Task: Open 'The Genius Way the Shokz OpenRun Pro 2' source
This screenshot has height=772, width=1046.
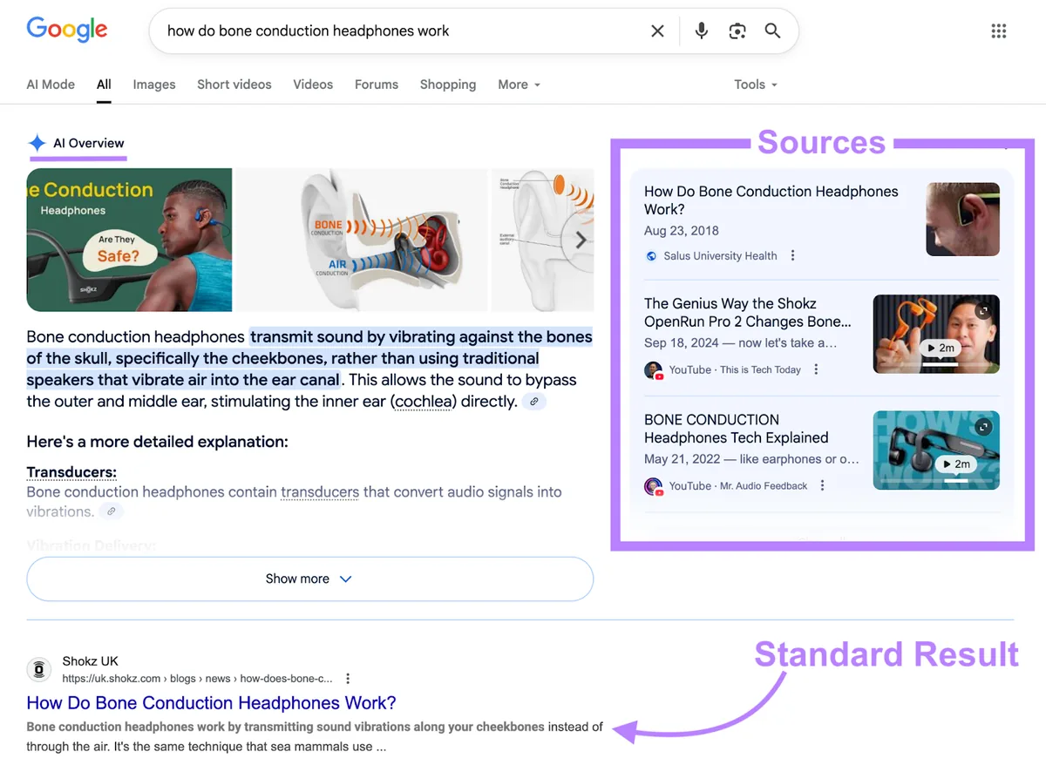Action: (748, 313)
